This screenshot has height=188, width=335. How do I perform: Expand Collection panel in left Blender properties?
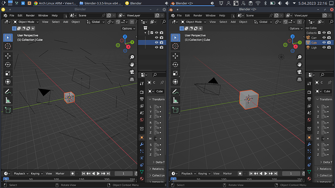(156, 175)
